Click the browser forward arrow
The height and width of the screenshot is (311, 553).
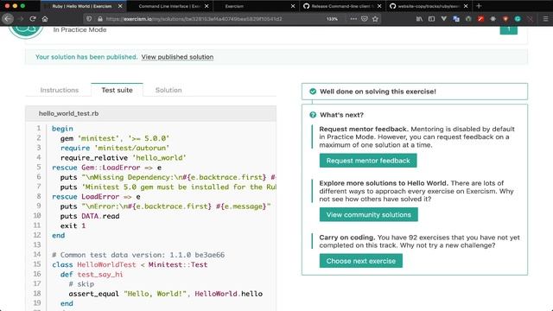[x=21, y=19]
